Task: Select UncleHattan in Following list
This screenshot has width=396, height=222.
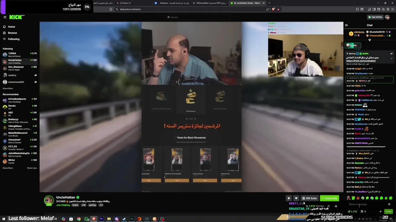Action: pyautogui.click(x=20, y=61)
